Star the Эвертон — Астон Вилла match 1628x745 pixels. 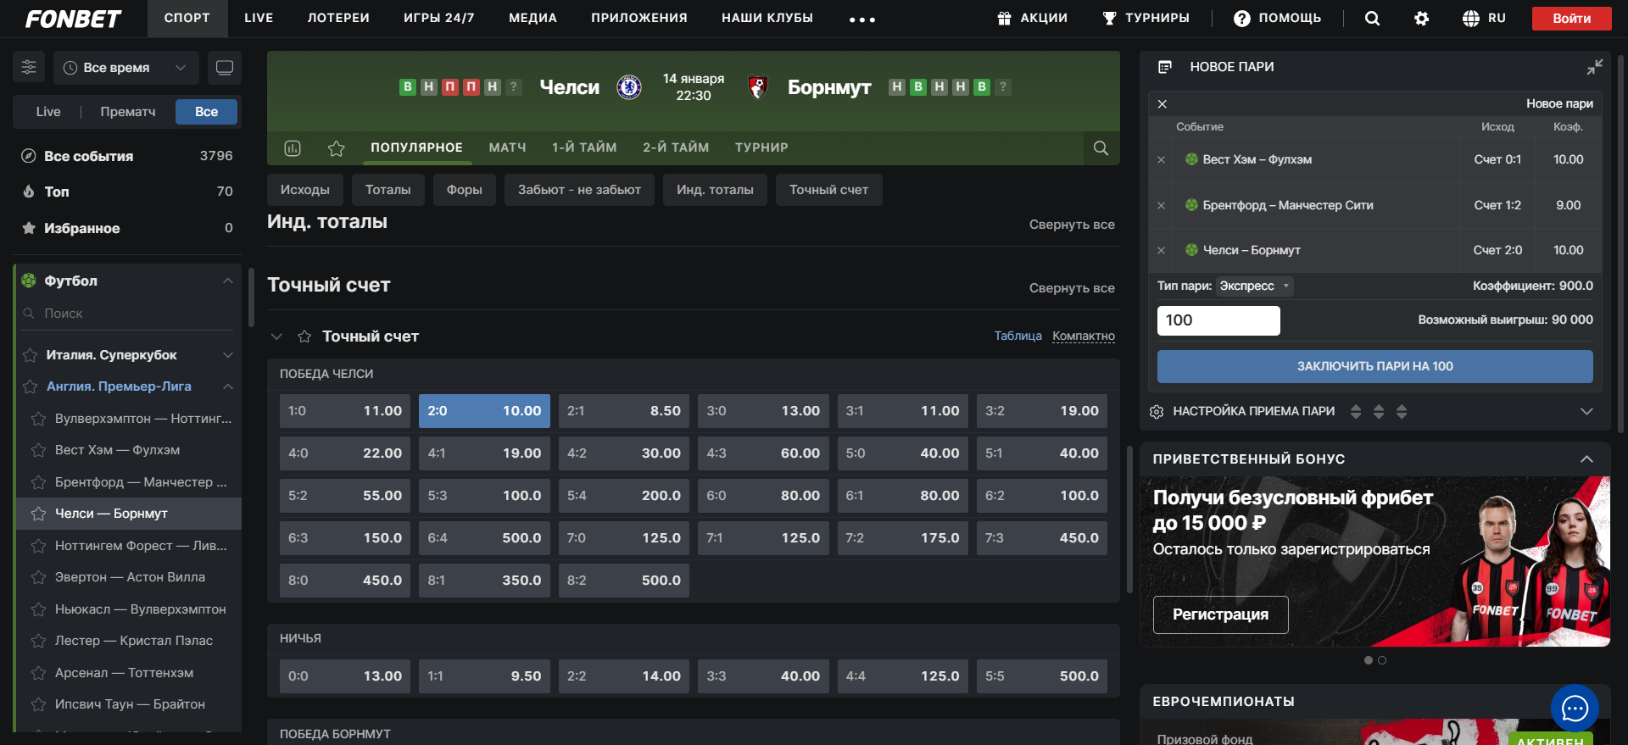click(x=38, y=577)
